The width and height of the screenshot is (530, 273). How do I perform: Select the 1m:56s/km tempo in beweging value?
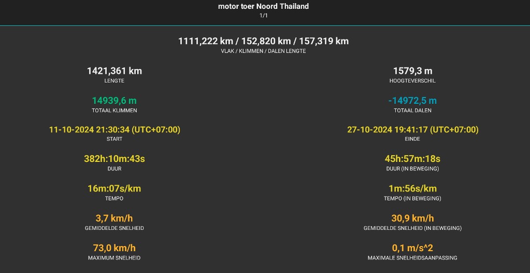412,189
